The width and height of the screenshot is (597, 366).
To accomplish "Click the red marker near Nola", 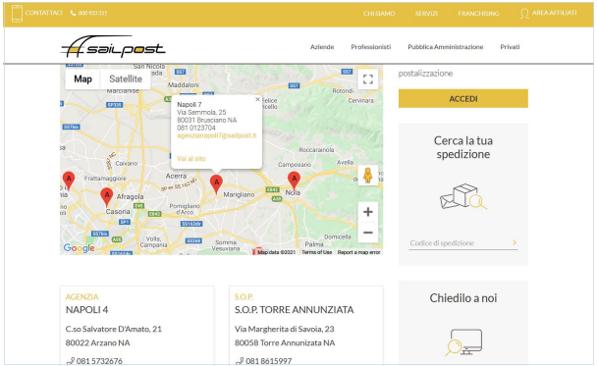I will pos(294,181).
